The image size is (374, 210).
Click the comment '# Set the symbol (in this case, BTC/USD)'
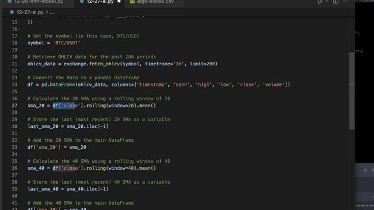pos(83,36)
